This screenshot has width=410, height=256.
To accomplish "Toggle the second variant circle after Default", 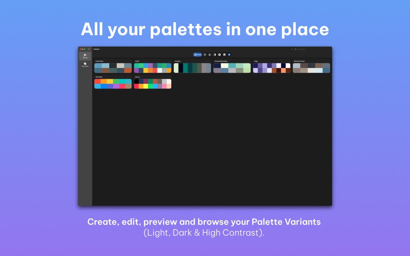I will click(x=209, y=55).
